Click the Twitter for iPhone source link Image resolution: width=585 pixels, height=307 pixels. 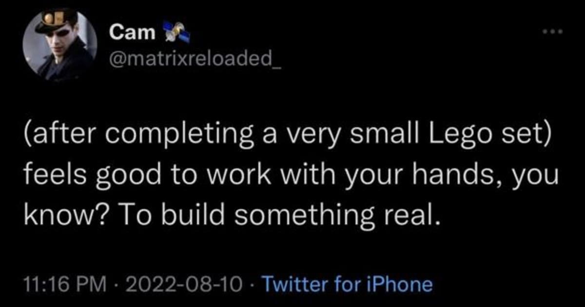[347, 284]
